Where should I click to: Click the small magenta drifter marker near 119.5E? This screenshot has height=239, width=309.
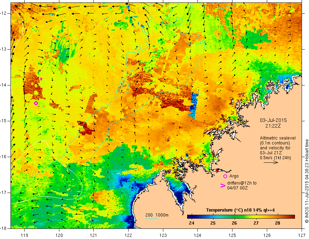pyautogui.click(x=41, y=79)
